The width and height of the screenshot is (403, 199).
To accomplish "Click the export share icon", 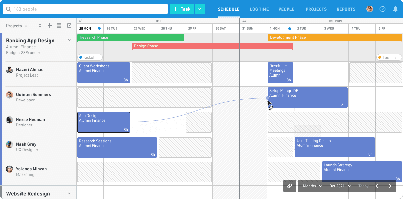I will click(69, 26).
